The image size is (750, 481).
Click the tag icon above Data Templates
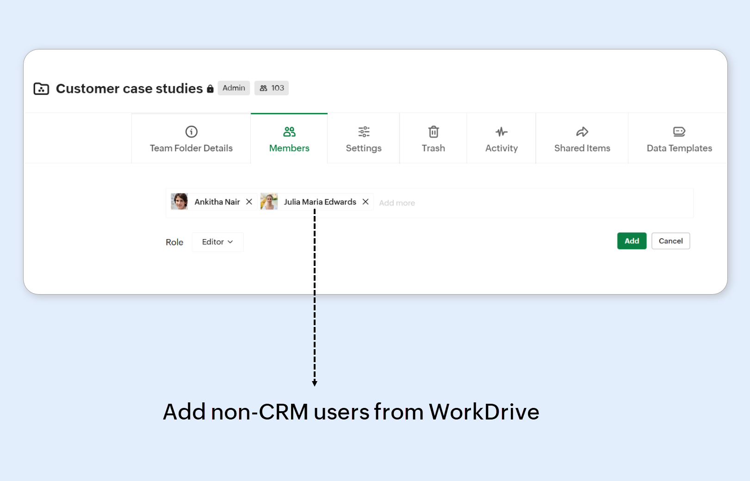[679, 132]
